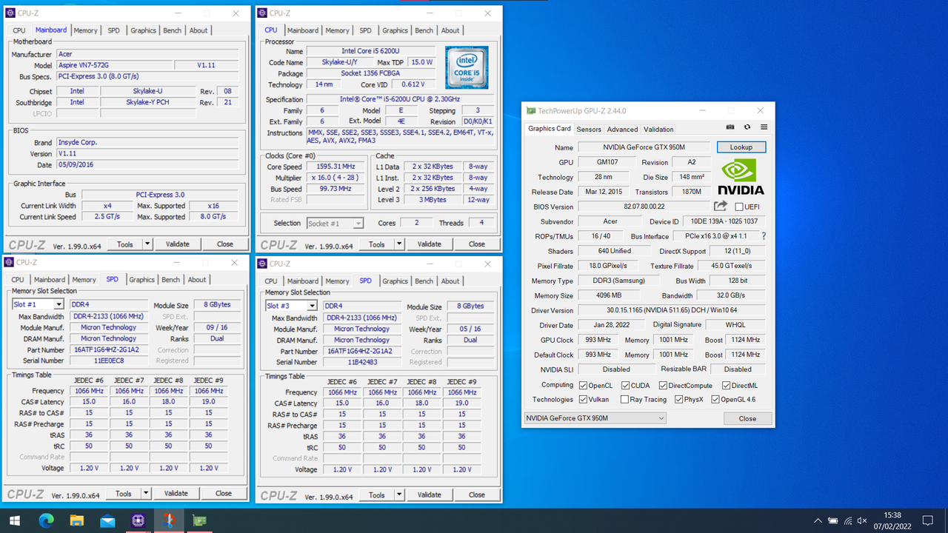
Task: Toggle the OpenCL checkbox
Action: (584, 385)
